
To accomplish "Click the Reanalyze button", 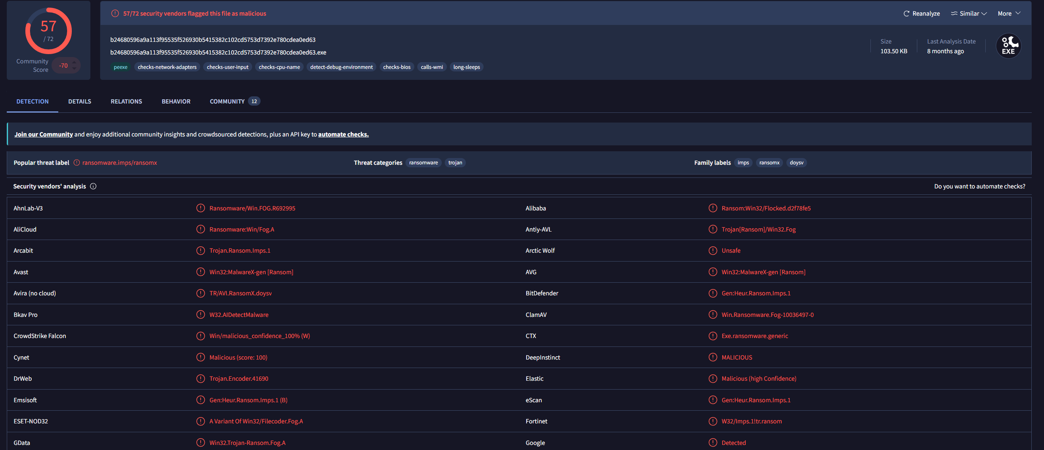I will [922, 14].
